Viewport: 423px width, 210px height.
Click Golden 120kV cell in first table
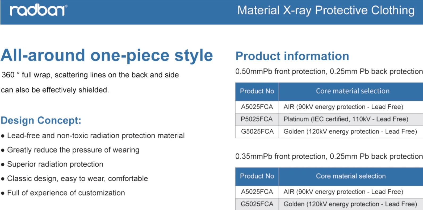[351, 131]
